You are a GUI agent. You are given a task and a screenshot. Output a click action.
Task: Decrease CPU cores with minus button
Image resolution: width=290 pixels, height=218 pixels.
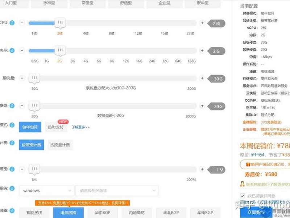tap(22, 23)
